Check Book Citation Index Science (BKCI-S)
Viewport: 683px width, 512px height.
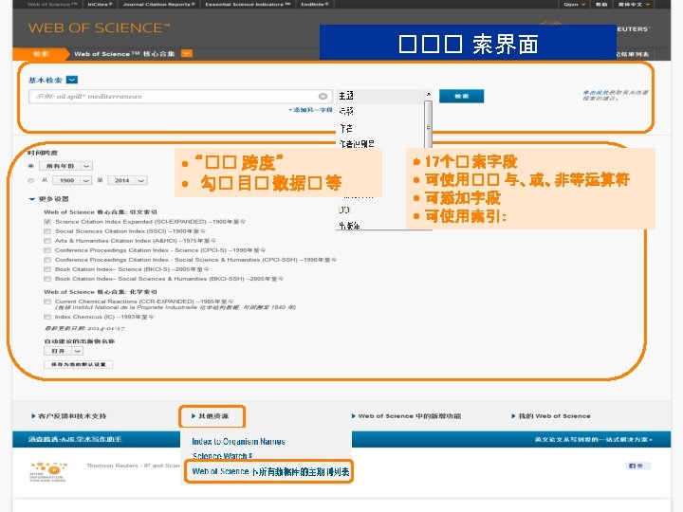point(47,269)
